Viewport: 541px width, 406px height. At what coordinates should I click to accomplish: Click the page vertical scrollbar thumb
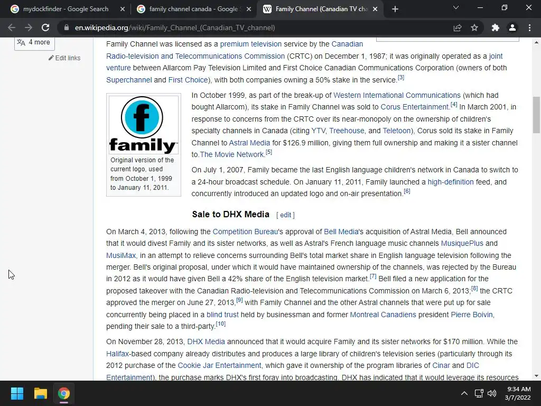pyautogui.click(x=536, y=115)
